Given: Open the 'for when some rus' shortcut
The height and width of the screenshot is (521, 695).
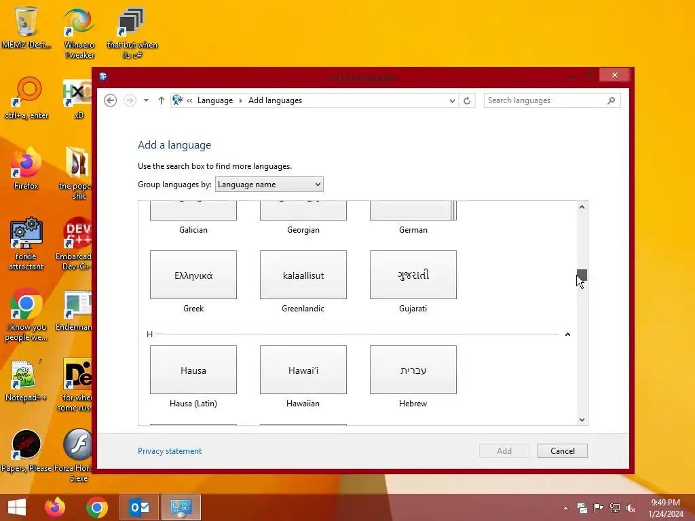Looking at the screenshot, I should (x=76, y=385).
